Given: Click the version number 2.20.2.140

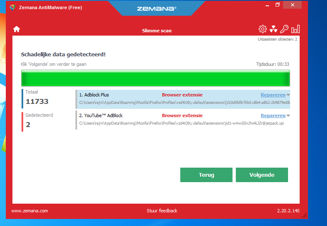Looking at the screenshot, I should [x=288, y=211].
